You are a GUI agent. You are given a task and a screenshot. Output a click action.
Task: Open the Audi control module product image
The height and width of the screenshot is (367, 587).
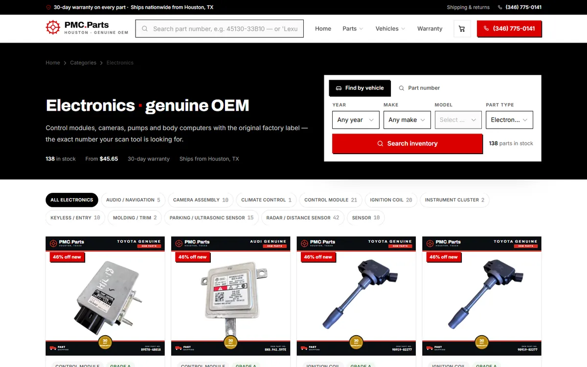pyautogui.click(x=230, y=296)
